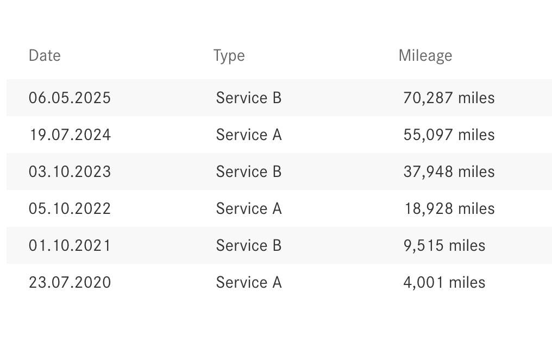Click Service B in the 2025 row

(248, 98)
